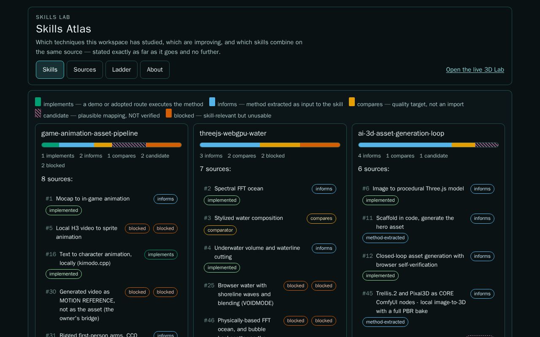Image resolution: width=540 pixels, height=337 pixels.
Task: Switch to the Sources tab
Action: pyautogui.click(x=85, y=70)
